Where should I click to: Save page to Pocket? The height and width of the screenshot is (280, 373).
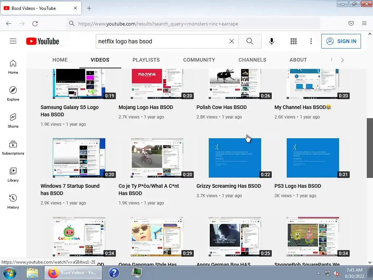(x=351, y=23)
